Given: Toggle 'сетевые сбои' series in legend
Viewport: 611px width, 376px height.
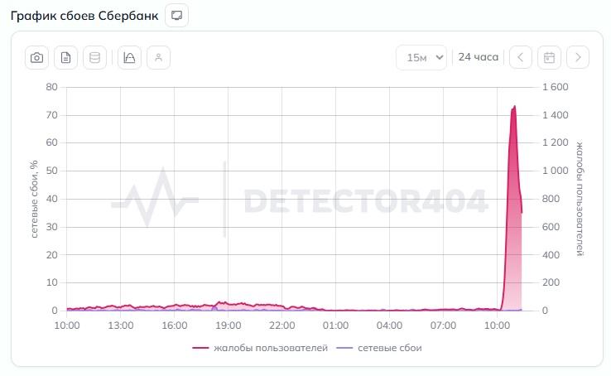Looking at the screenshot, I should pyautogui.click(x=389, y=348).
